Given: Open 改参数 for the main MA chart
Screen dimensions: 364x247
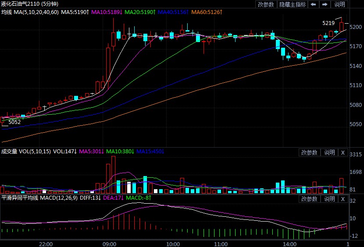Looking at the screenshot, I should (x=266, y=4).
